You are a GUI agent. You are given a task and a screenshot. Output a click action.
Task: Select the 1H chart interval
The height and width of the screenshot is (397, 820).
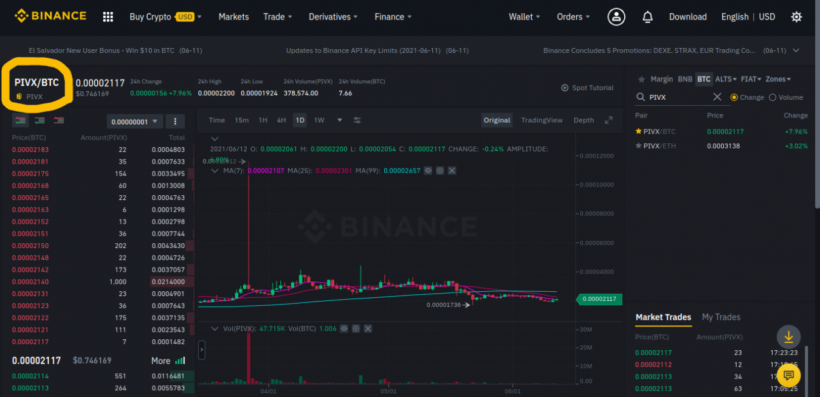point(263,120)
